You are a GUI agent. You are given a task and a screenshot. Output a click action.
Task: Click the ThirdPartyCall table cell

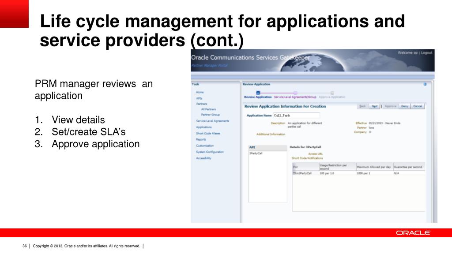(x=302, y=173)
